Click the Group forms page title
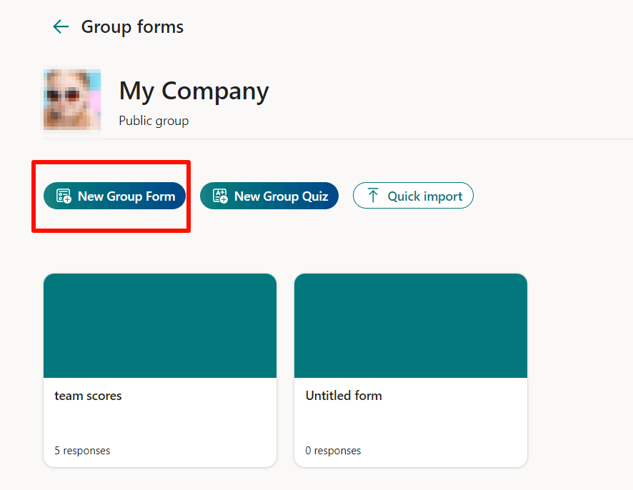Screen dimensions: 633x490 [x=132, y=27]
